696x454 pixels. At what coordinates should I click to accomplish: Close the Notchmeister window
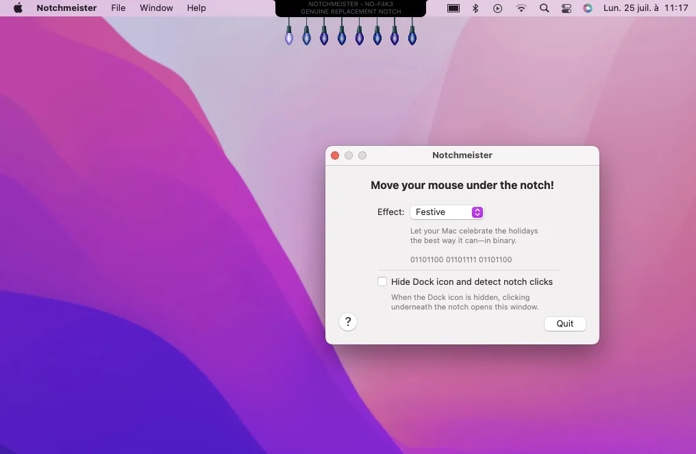tap(335, 155)
